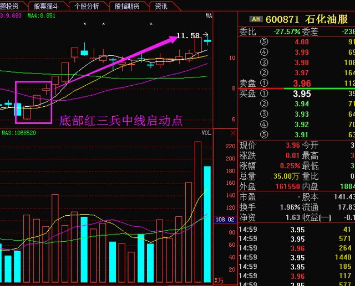355x286 pixels.
Task: Click the third x marker above the chart
Action: 151,24
